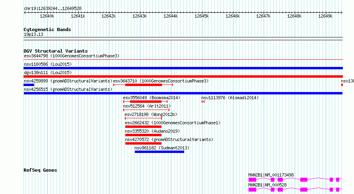The image size is (354, 194).
Task: Select the dgv138n111 (Lou2015) red bar
Action: [x=183, y=76]
